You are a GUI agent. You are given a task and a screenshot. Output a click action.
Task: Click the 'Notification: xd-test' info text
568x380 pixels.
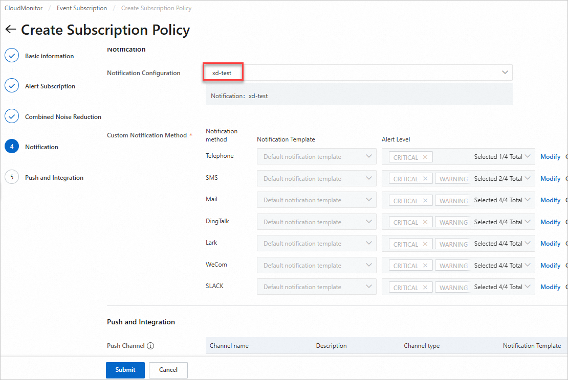pyautogui.click(x=239, y=96)
